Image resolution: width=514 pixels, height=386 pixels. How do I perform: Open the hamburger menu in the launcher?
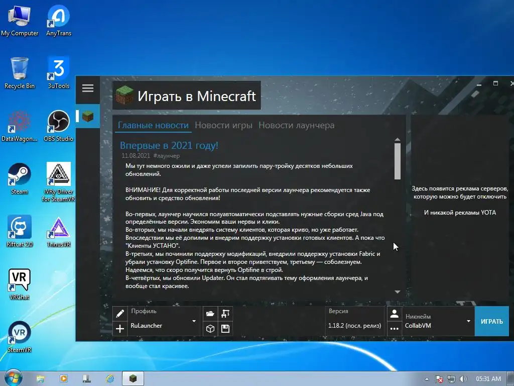point(88,88)
